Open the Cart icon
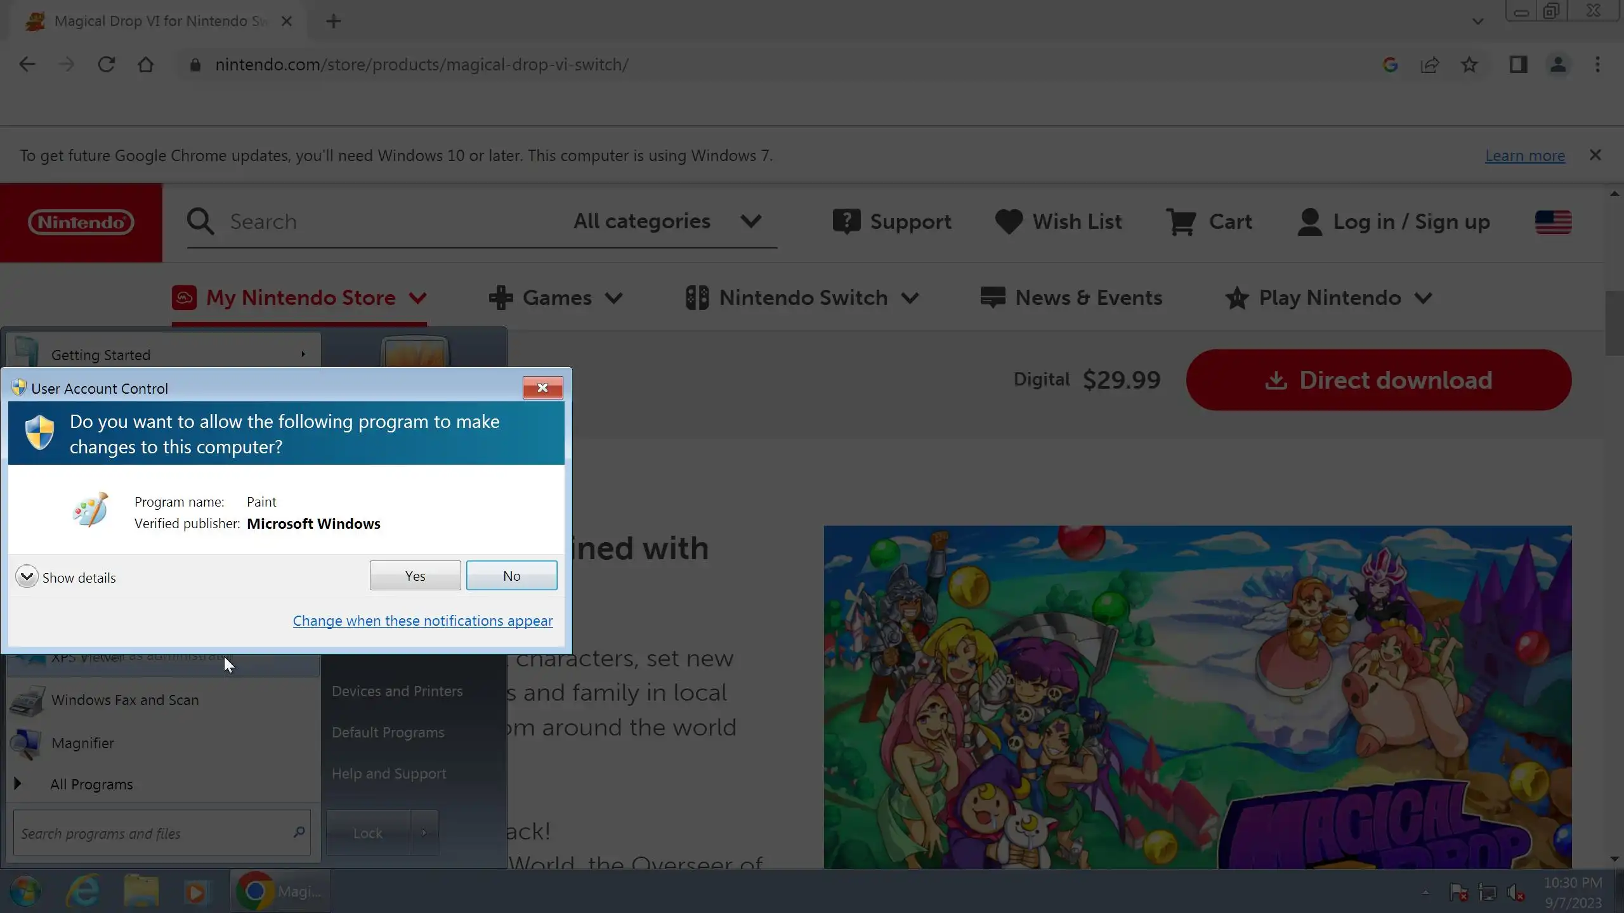This screenshot has height=913, width=1624. coord(1181,222)
